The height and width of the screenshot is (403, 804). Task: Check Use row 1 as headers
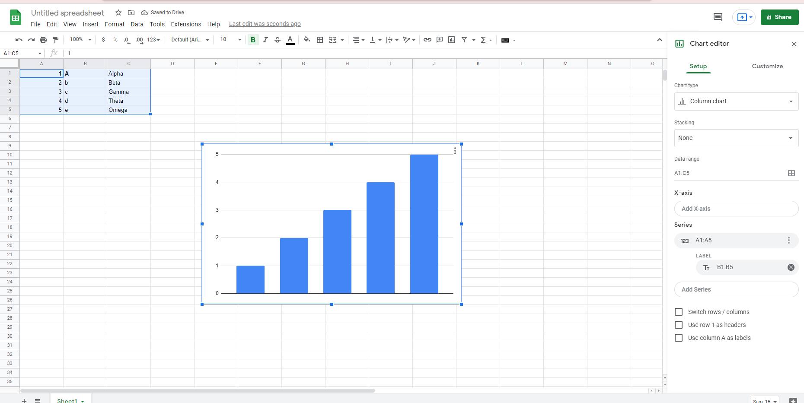point(679,325)
